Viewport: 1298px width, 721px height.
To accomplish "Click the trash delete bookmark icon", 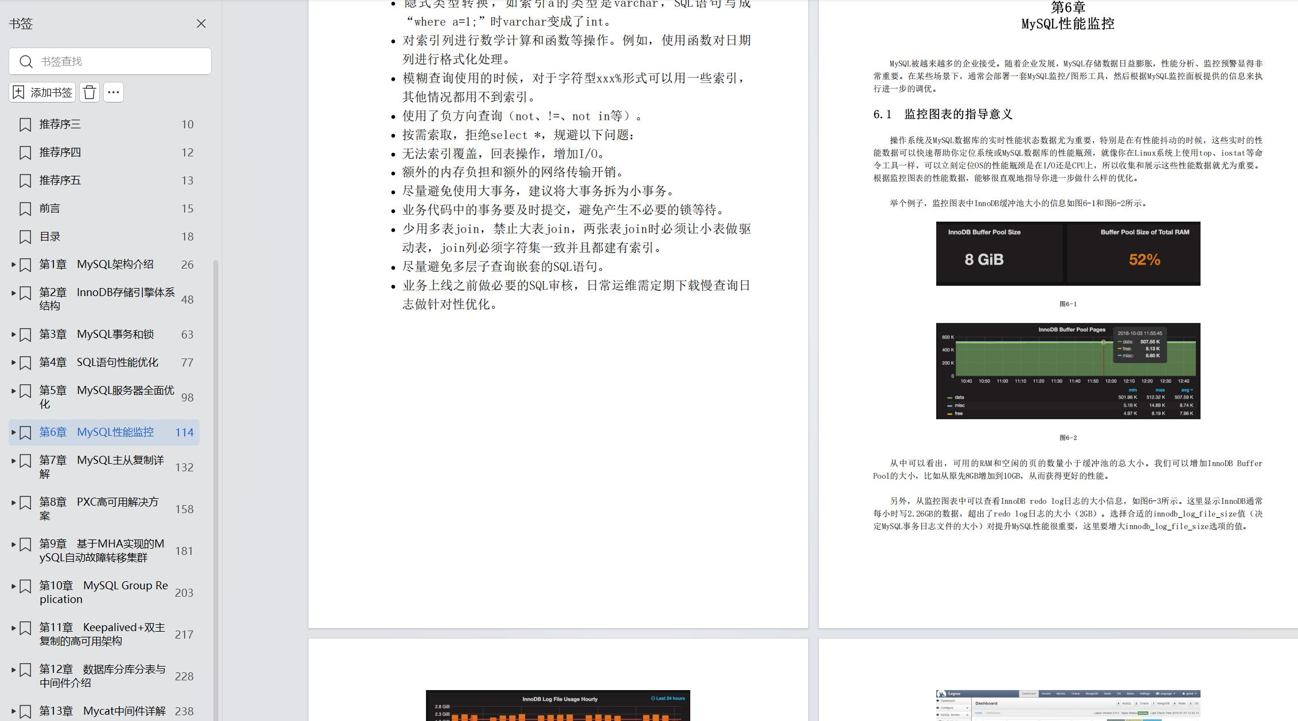I will pyautogui.click(x=89, y=92).
